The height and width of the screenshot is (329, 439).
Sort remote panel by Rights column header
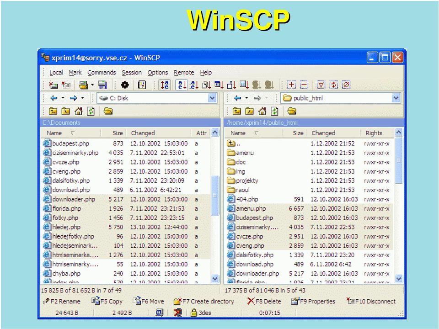(x=376, y=133)
